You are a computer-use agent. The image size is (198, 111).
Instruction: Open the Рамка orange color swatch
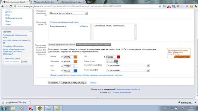tap(76, 57)
